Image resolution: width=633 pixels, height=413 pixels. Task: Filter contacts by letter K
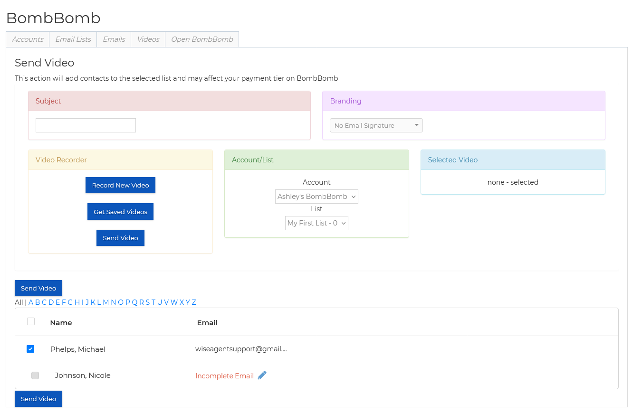pyautogui.click(x=93, y=302)
